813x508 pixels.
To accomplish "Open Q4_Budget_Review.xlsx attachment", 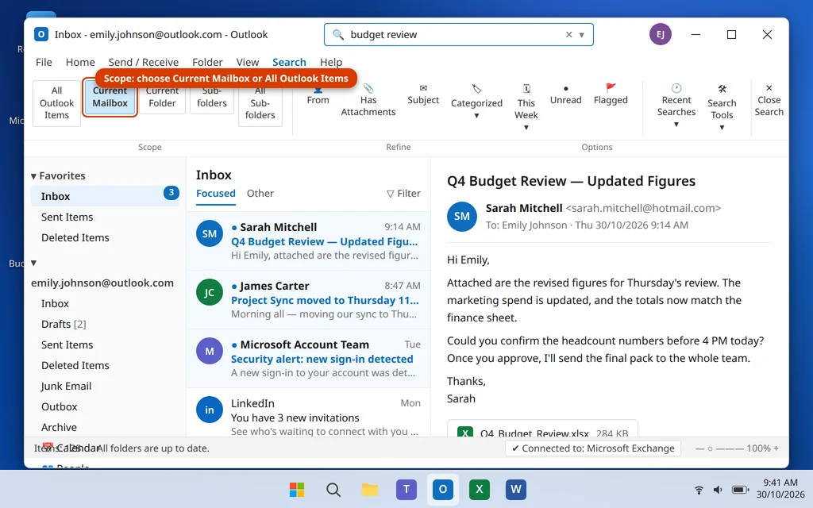I will pyautogui.click(x=542, y=429).
